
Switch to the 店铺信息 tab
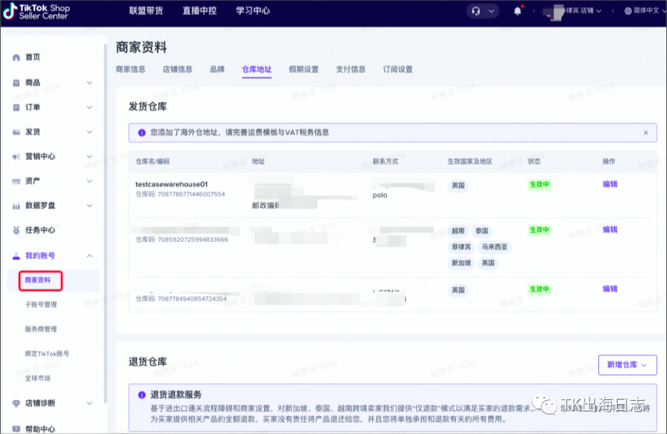(x=177, y=69)
